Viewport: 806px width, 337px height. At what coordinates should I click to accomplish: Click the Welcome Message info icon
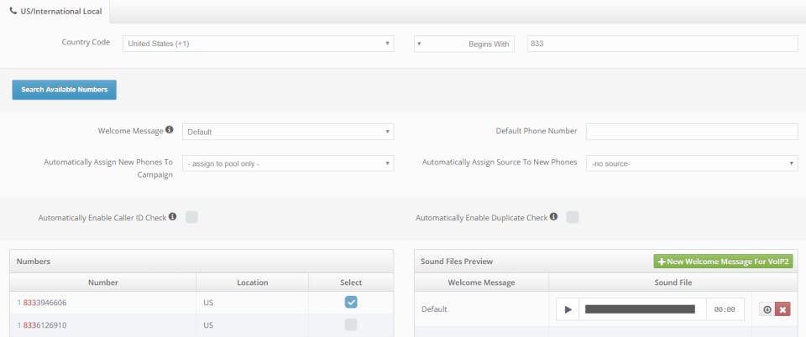[170, 131]
